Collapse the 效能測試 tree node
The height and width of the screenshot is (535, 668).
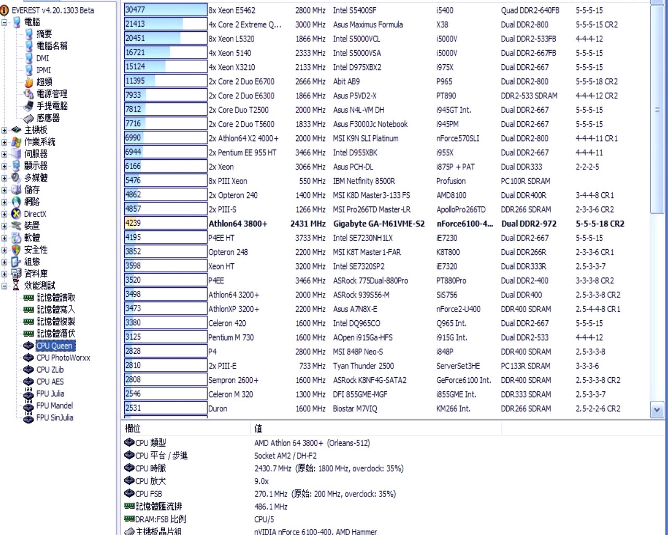tap(5, 286)
